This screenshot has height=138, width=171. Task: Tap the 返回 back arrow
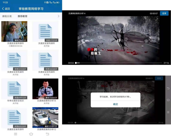click(3, 9)
